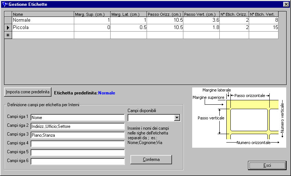
Task: Click the N° Etich. Vert. column header
Action: click(264, 14)
